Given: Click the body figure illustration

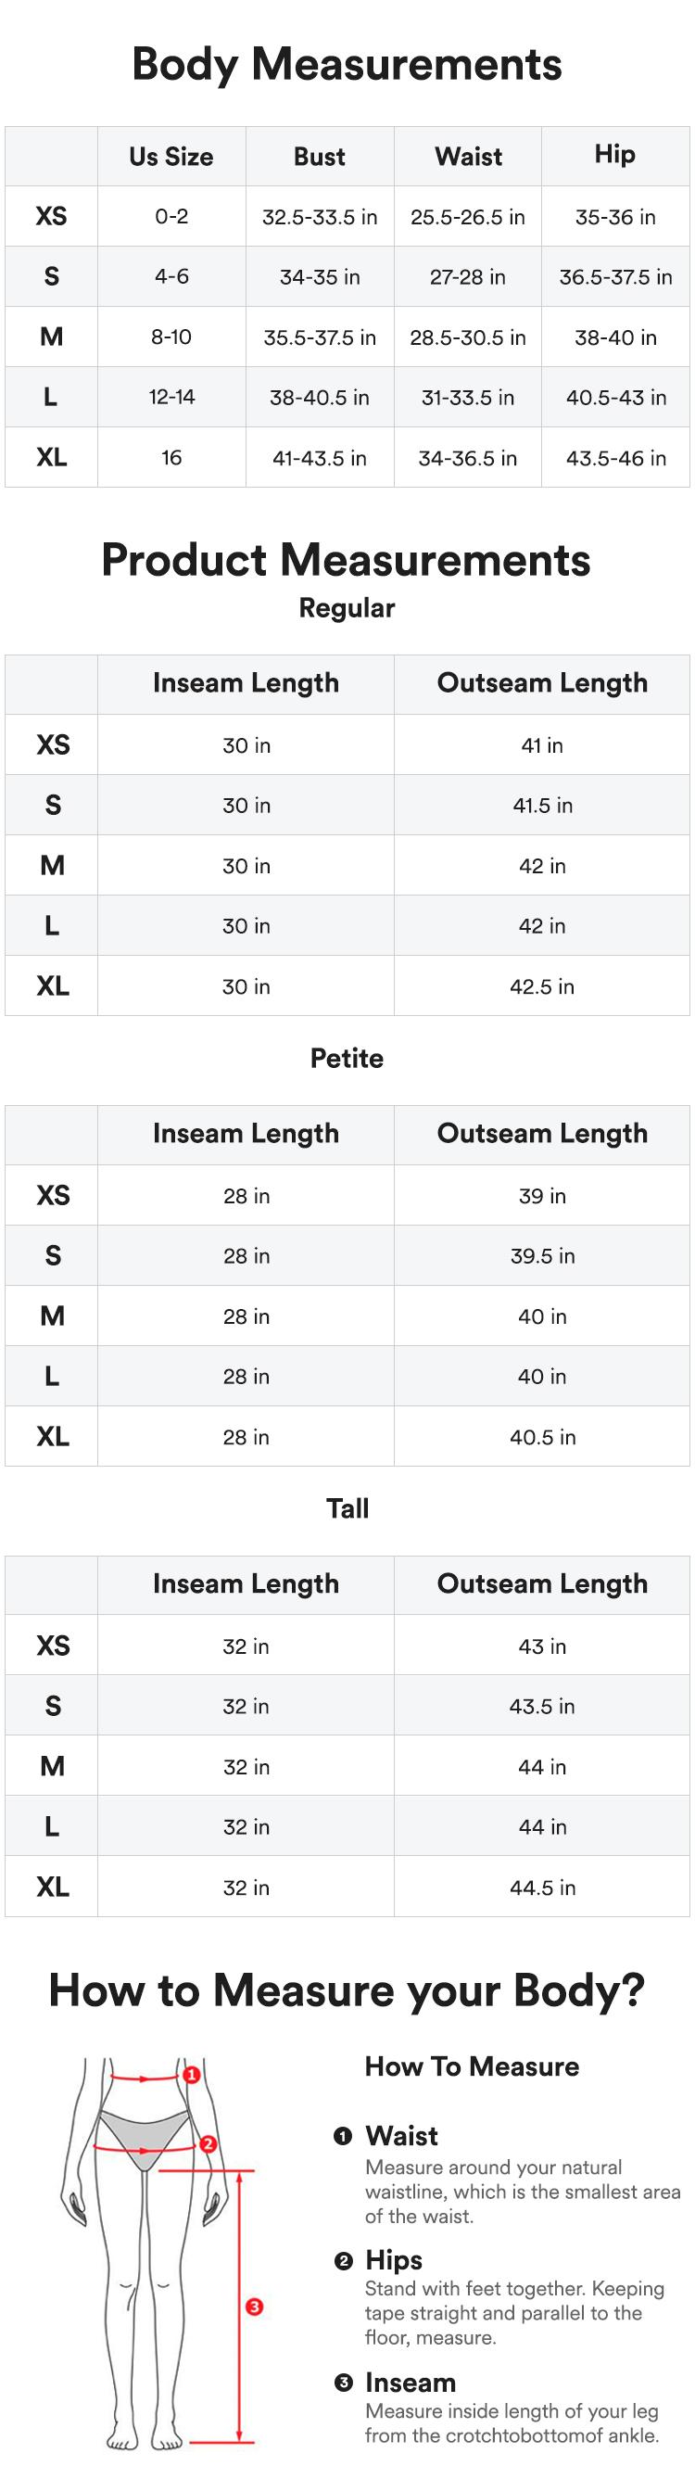Looking at the screenshot, I should 144,2250.
